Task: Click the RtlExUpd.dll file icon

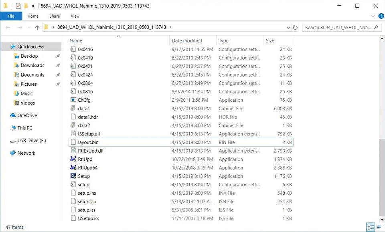Action: [73, 151]
